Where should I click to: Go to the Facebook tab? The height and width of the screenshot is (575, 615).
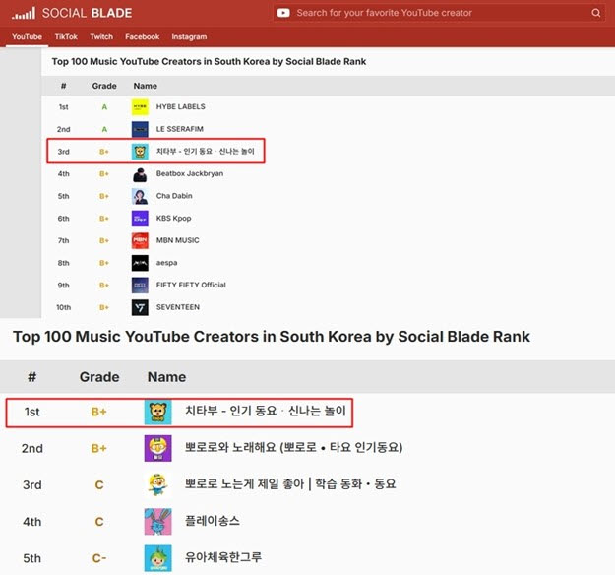pyautogui.click(x=142, y=36)
